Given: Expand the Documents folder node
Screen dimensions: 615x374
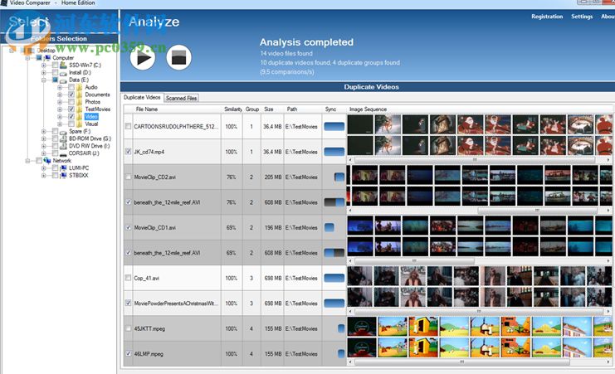Looking at the screenshot, I should [60, 95].
